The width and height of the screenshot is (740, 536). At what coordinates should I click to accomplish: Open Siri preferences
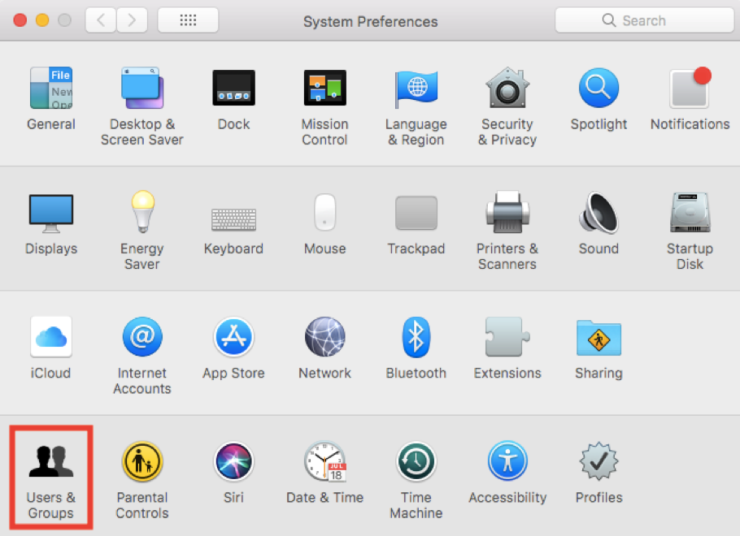(233, 463)
